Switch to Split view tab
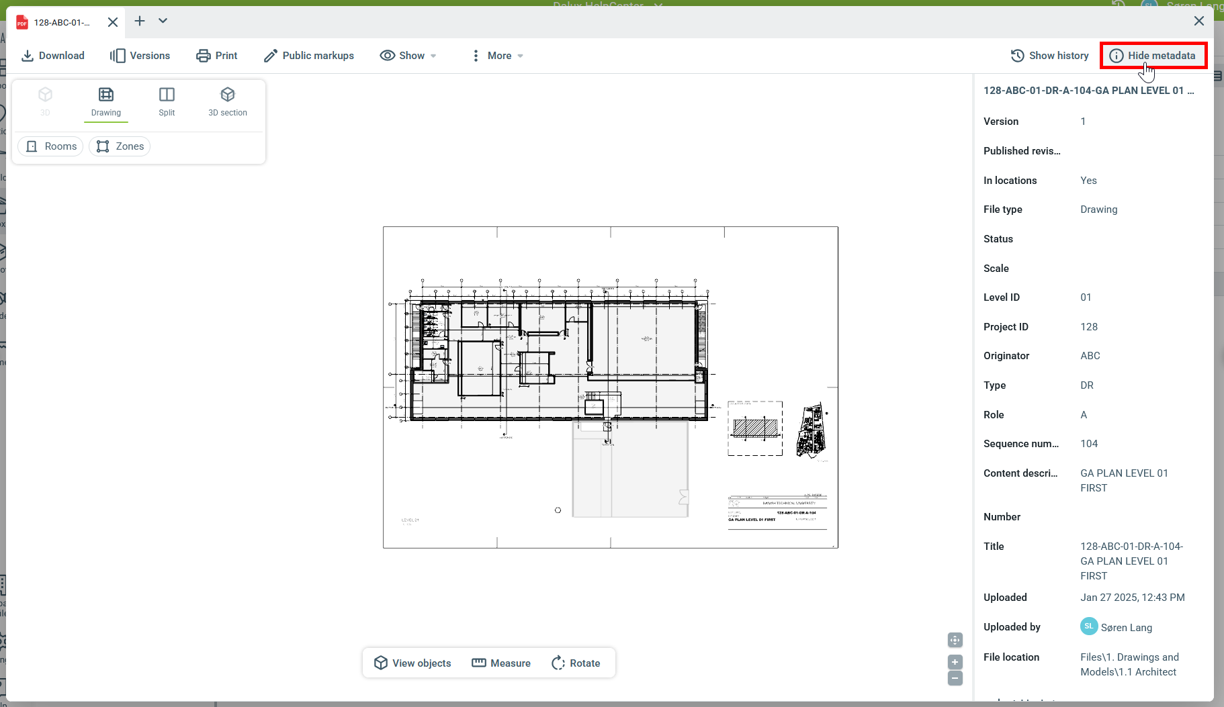Image resolution: width=1224 pixels, height=707 pixels. (167, 101)
